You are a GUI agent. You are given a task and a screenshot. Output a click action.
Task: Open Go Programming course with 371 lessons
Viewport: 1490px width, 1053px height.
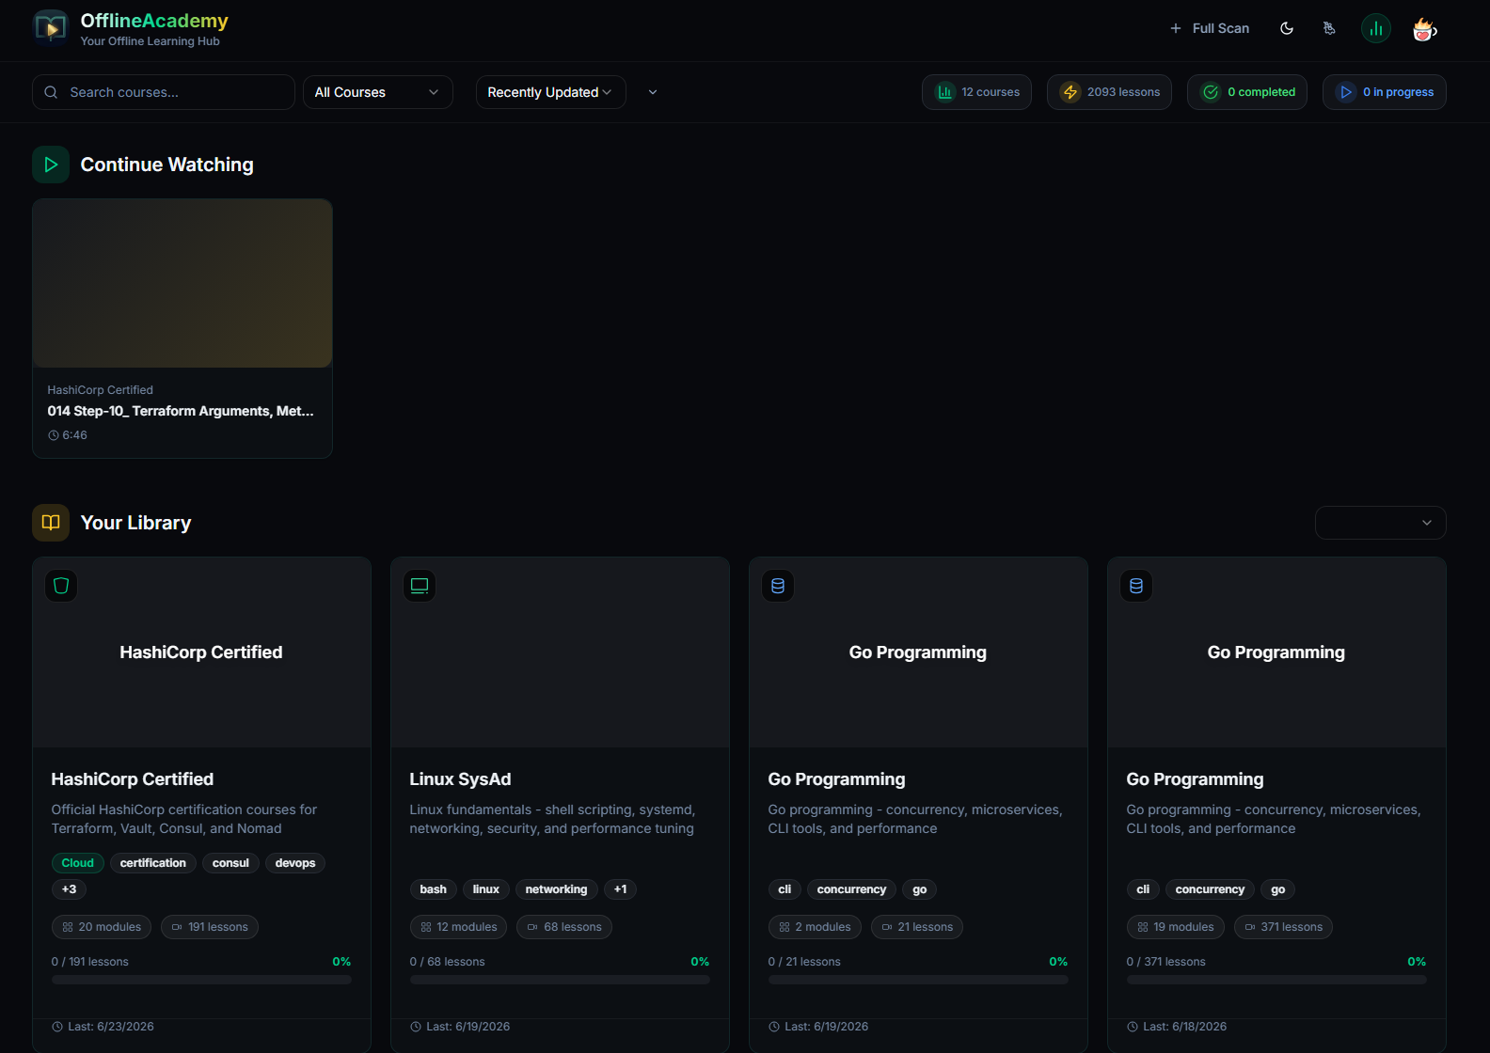1195,779
